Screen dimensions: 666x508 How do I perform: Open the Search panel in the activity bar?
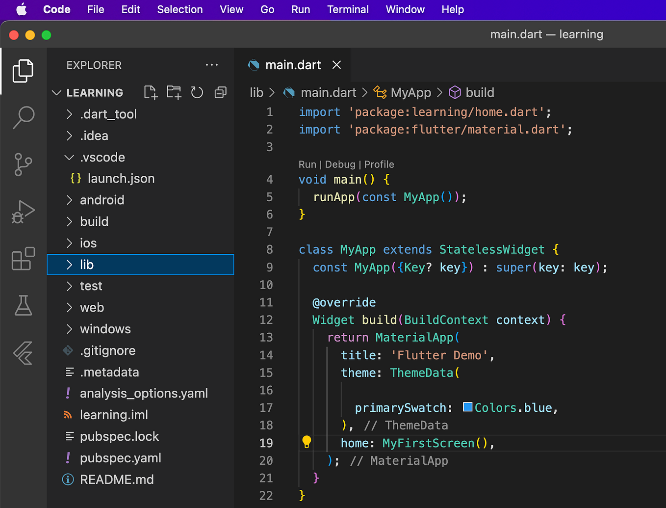coord(23,117)
